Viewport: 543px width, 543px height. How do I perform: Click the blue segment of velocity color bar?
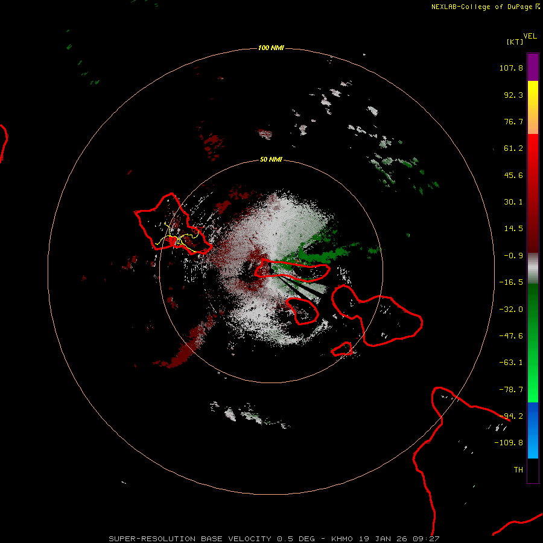[533, 430]
